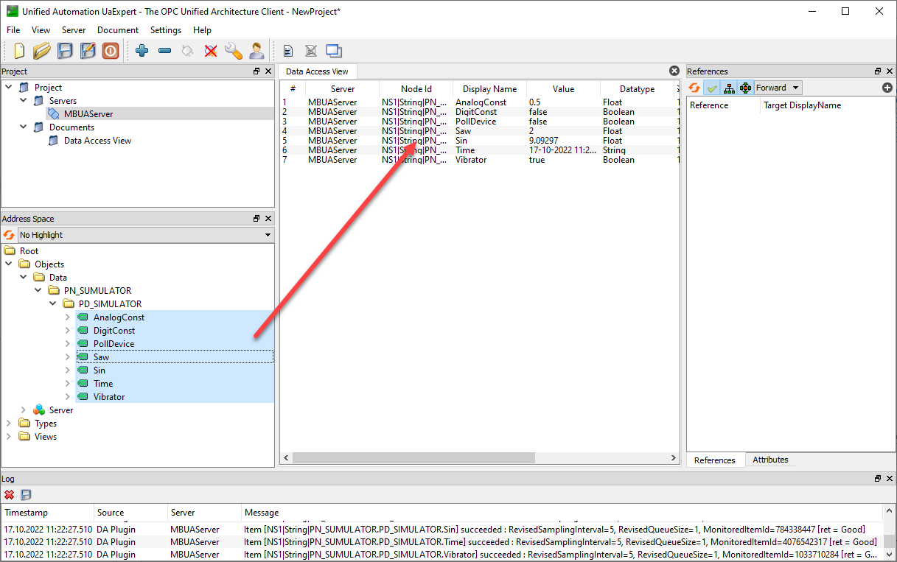The image size is (897, 562).
Task: Refresh Address Space with orange arrows icon
Action: [9, 235]
